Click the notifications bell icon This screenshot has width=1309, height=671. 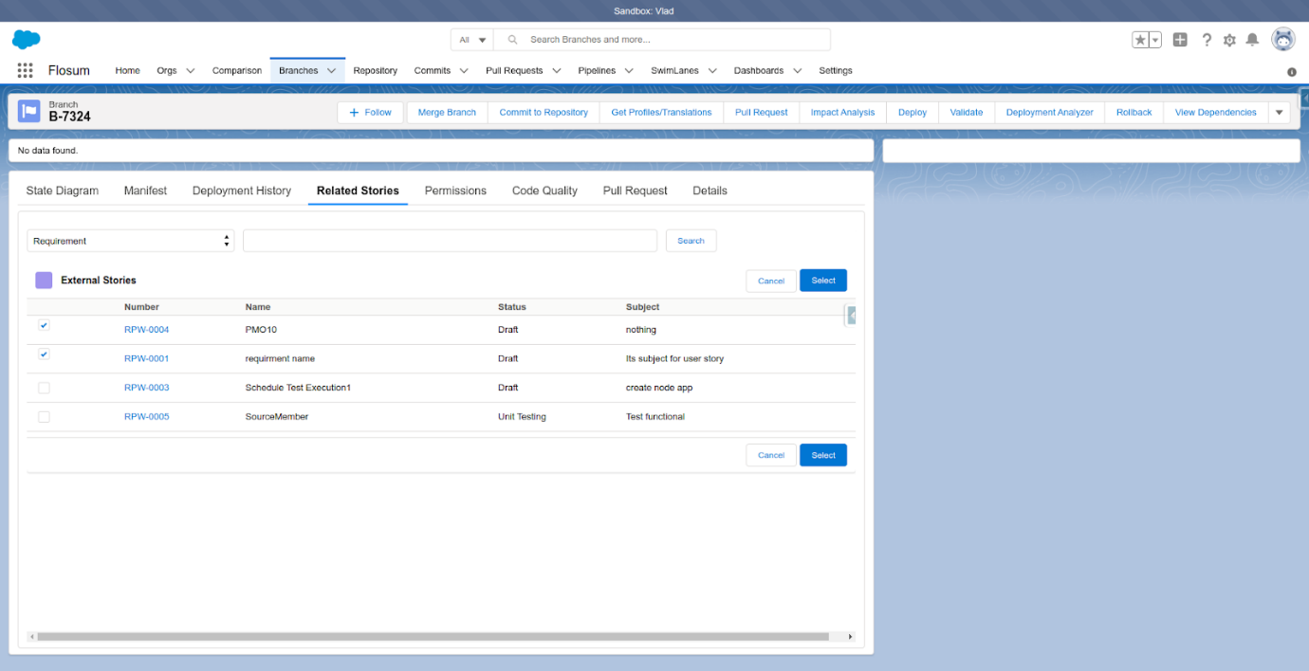point(1252,39)
